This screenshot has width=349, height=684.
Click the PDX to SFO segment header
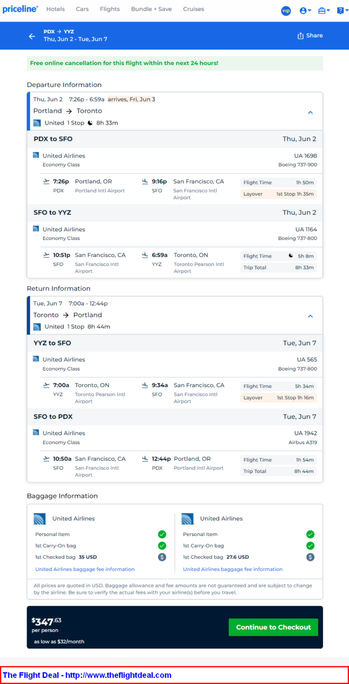pos(175,139)
